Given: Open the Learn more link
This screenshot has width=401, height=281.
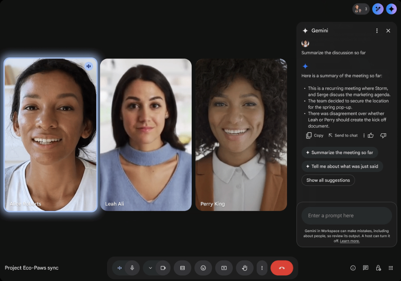Looking at the screenshot, I should pyautogui.click(x=350, y=241).
